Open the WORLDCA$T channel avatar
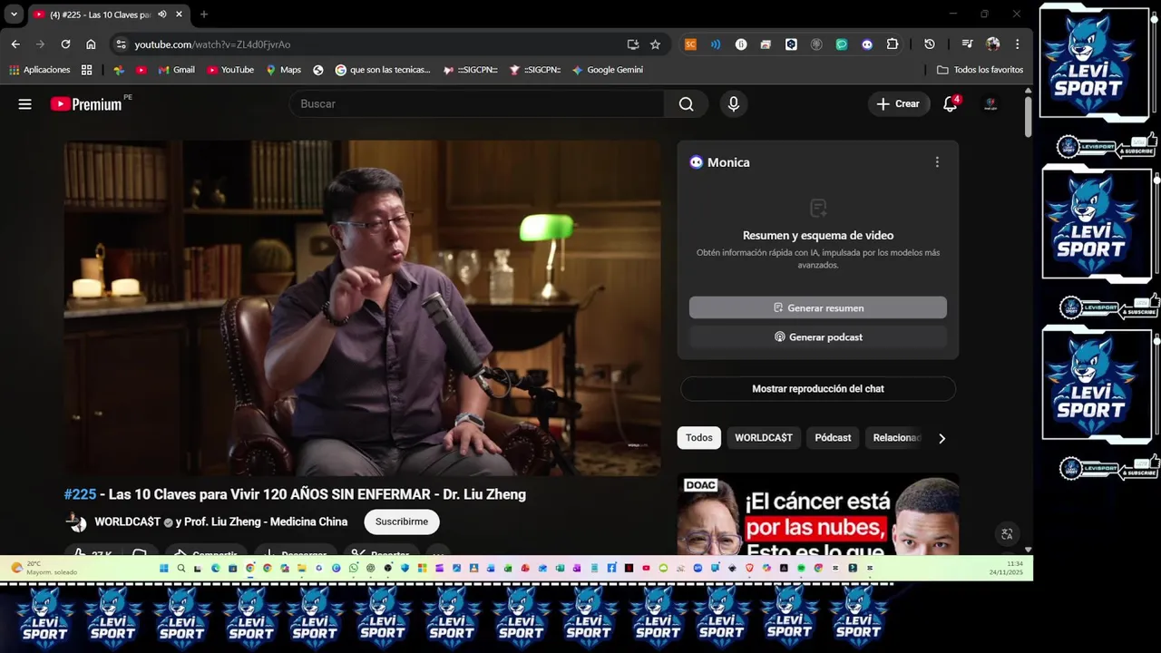This screenshot has width=1161, height=653. click(x=76, y=521)
